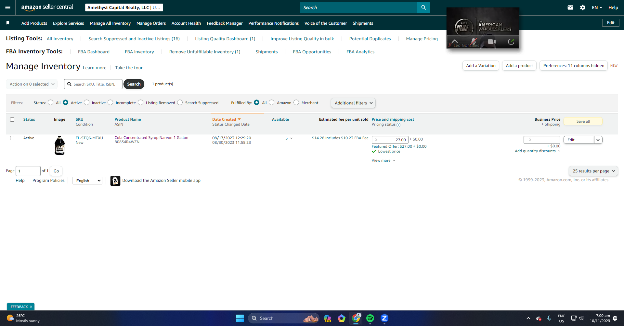
Task: Select the All status radio button
Action: click(x=50, y=102)
